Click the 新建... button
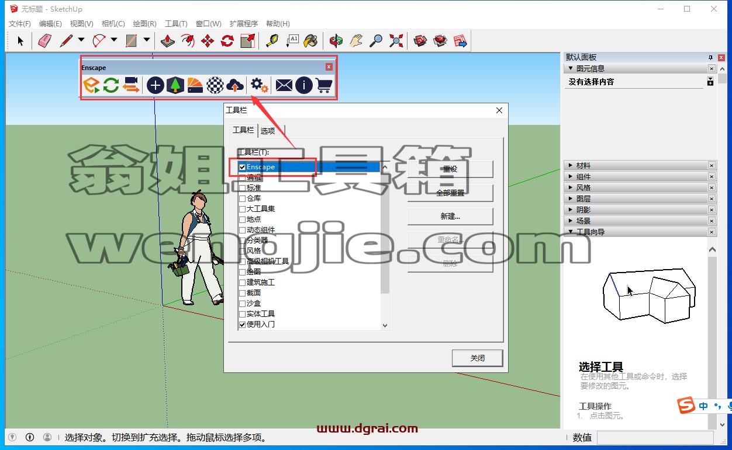The image size is (732, 450). (x=450, y=216)
